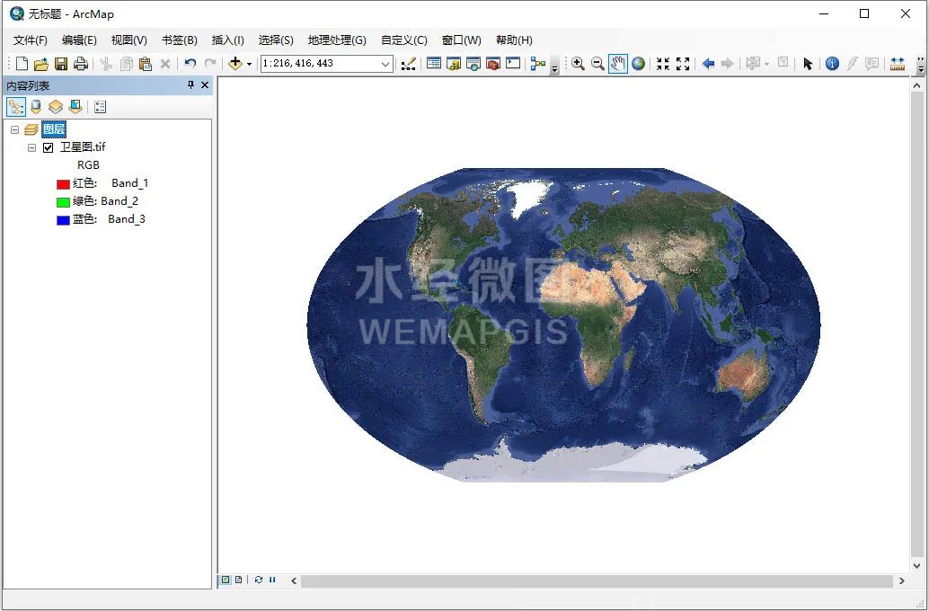The image size is (929, 611).
Task: Open the 文件 menu
Action: tap(30, 40)
